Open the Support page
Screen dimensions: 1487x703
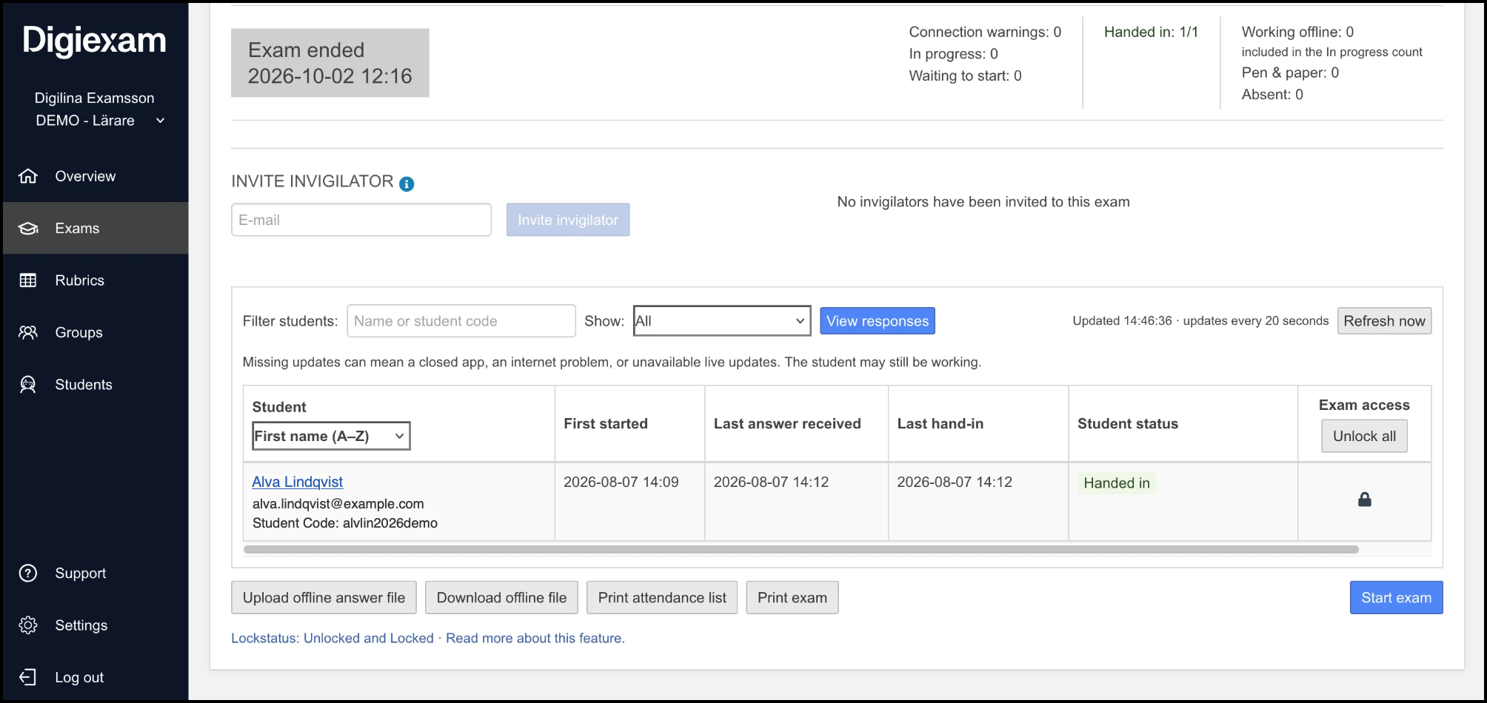[x=96, y=573]
